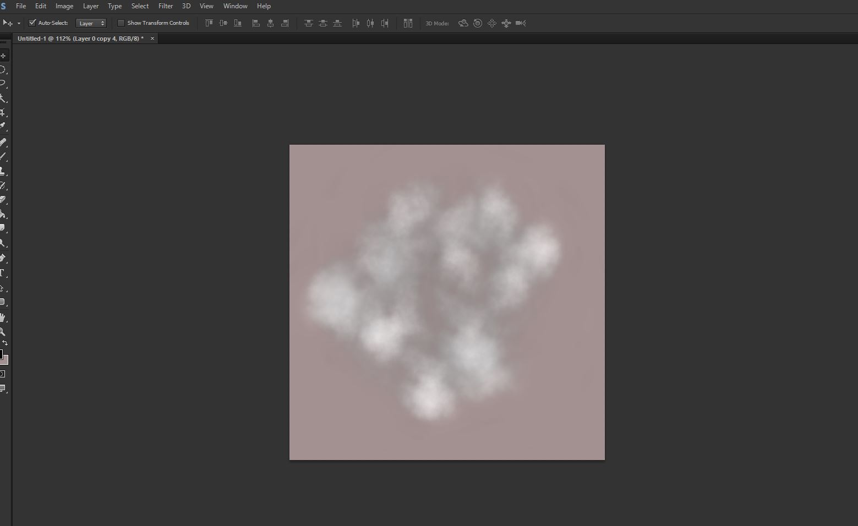This screenshot has width=858, height=526.
Task: Open the Auto-Select Layer dropdown
Action: [x=91, y=23]
